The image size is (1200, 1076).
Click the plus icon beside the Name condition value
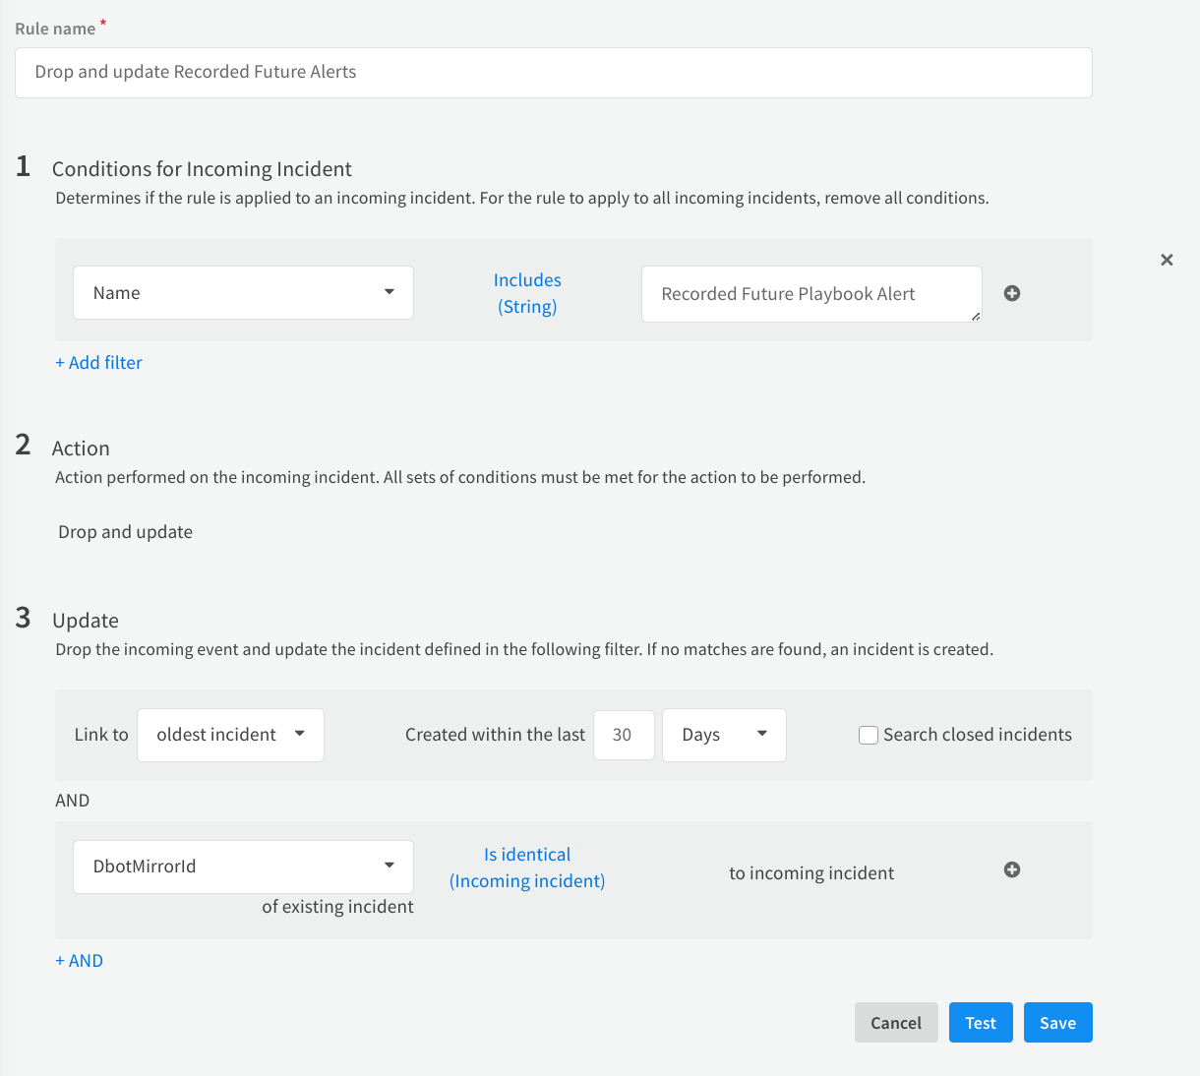pos(1011,293)
